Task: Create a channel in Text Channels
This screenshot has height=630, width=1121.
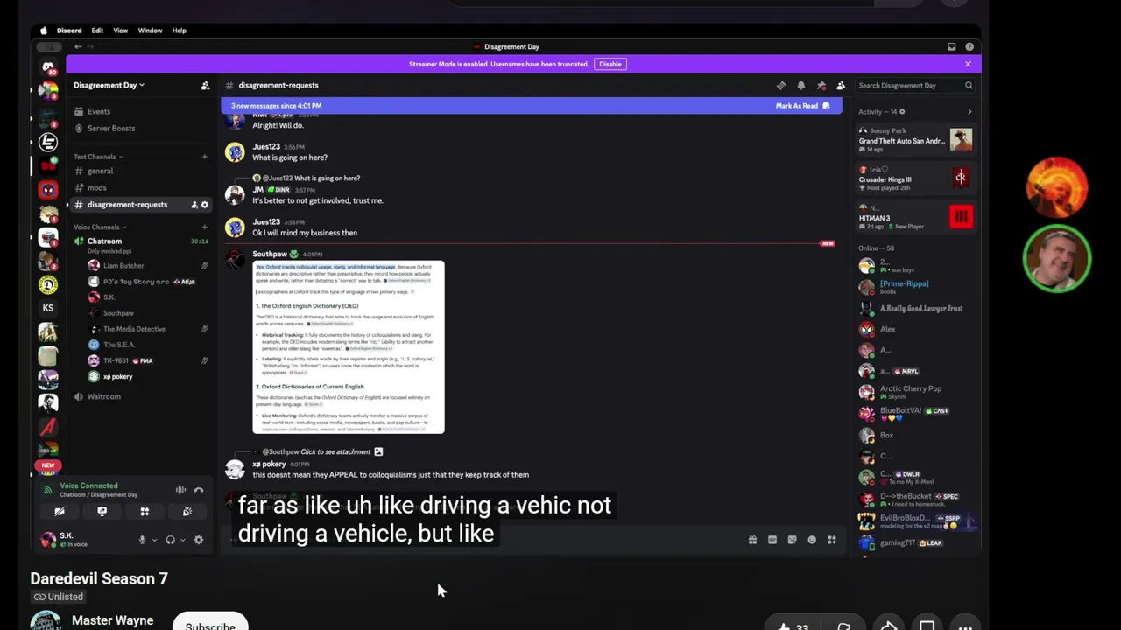Action: point(205,157)
